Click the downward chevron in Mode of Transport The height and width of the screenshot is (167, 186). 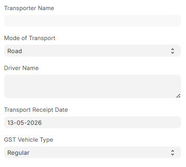pyautogui.click(x=173, y=53)
